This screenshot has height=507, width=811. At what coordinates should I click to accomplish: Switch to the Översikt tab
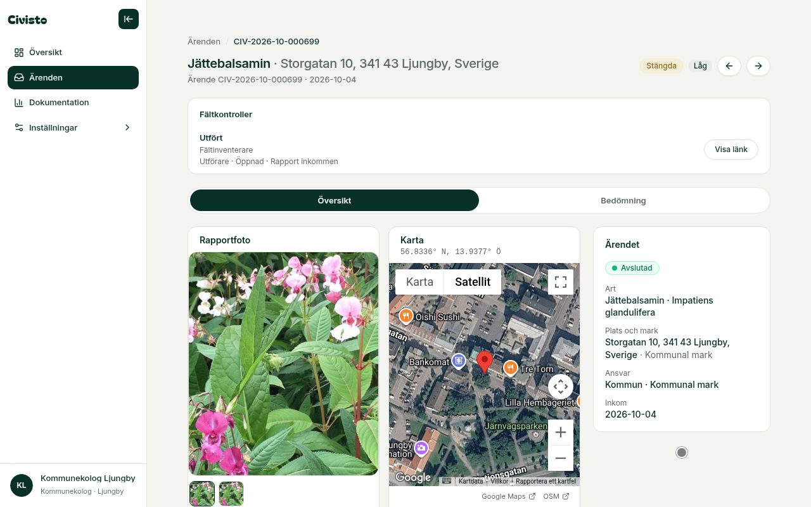(x=335, y=200)
